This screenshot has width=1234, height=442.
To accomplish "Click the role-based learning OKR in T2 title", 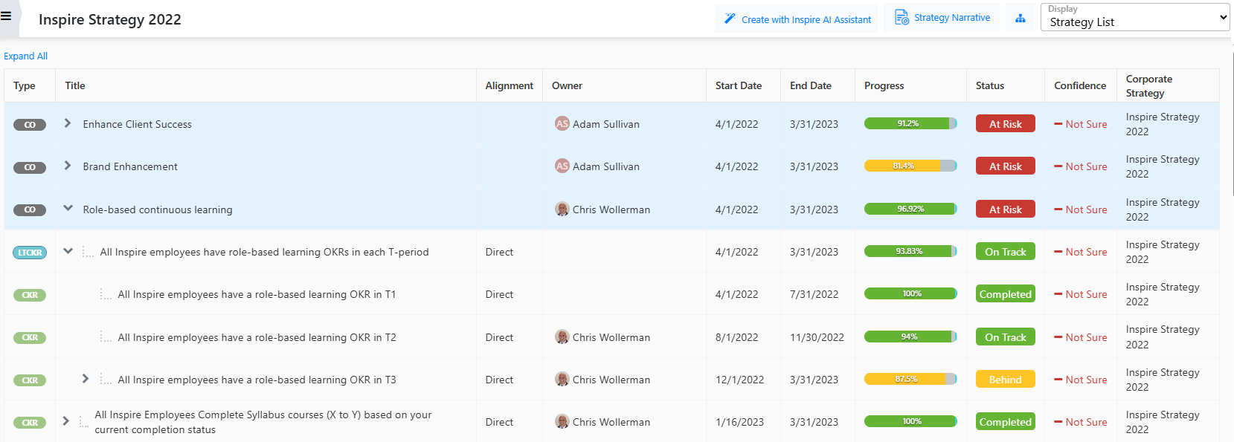I will click(x=257, y=338).
